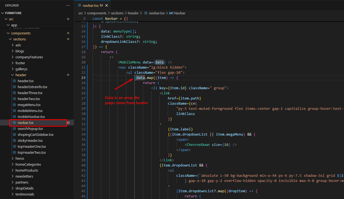Click React icon on navbar.tsx tab
The width and height of the screenshot is (344, 199).
(x=80, y=5)
